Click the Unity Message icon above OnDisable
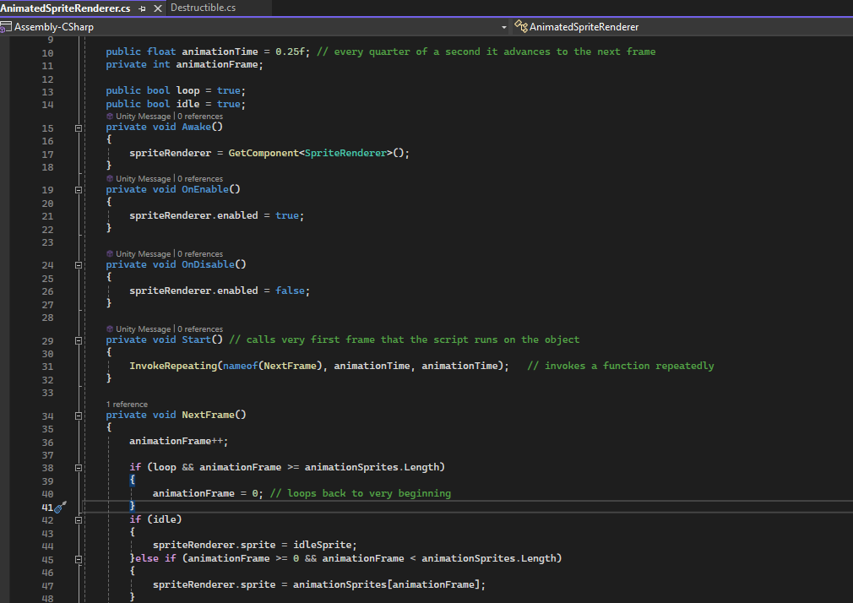Viewport: 853px width, 603px height. [x=110, y=254]
